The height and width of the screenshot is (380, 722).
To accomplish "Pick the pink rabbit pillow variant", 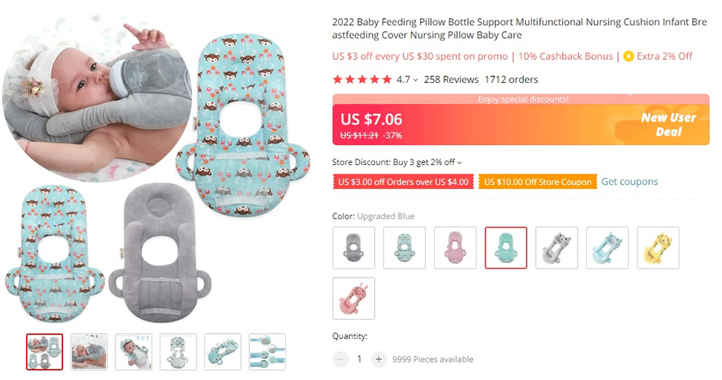I will 354,299.
